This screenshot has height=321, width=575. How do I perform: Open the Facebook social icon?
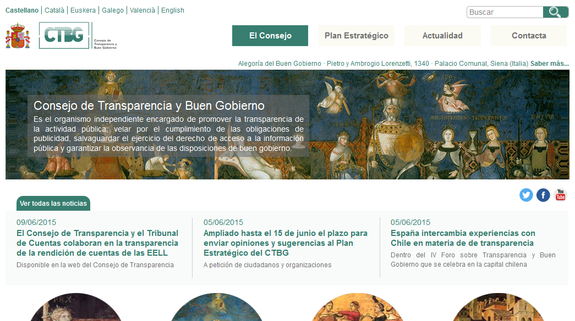coord(543,195)
